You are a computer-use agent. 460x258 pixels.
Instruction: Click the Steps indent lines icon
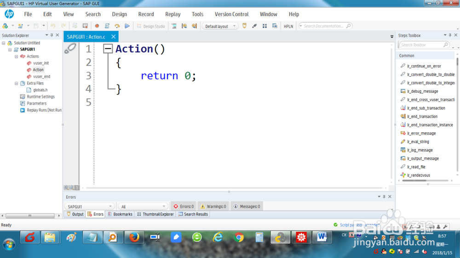174,26
